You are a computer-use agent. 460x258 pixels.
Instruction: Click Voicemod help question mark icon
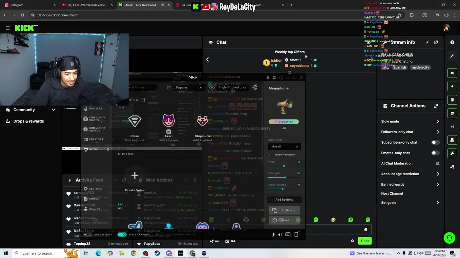[x=281, y=77]
